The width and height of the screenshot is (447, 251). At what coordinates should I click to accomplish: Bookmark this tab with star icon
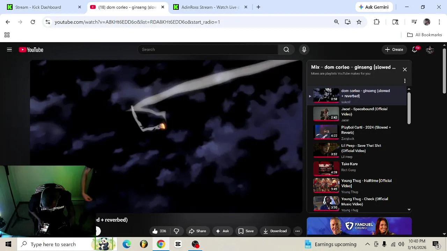coord(359,22)
